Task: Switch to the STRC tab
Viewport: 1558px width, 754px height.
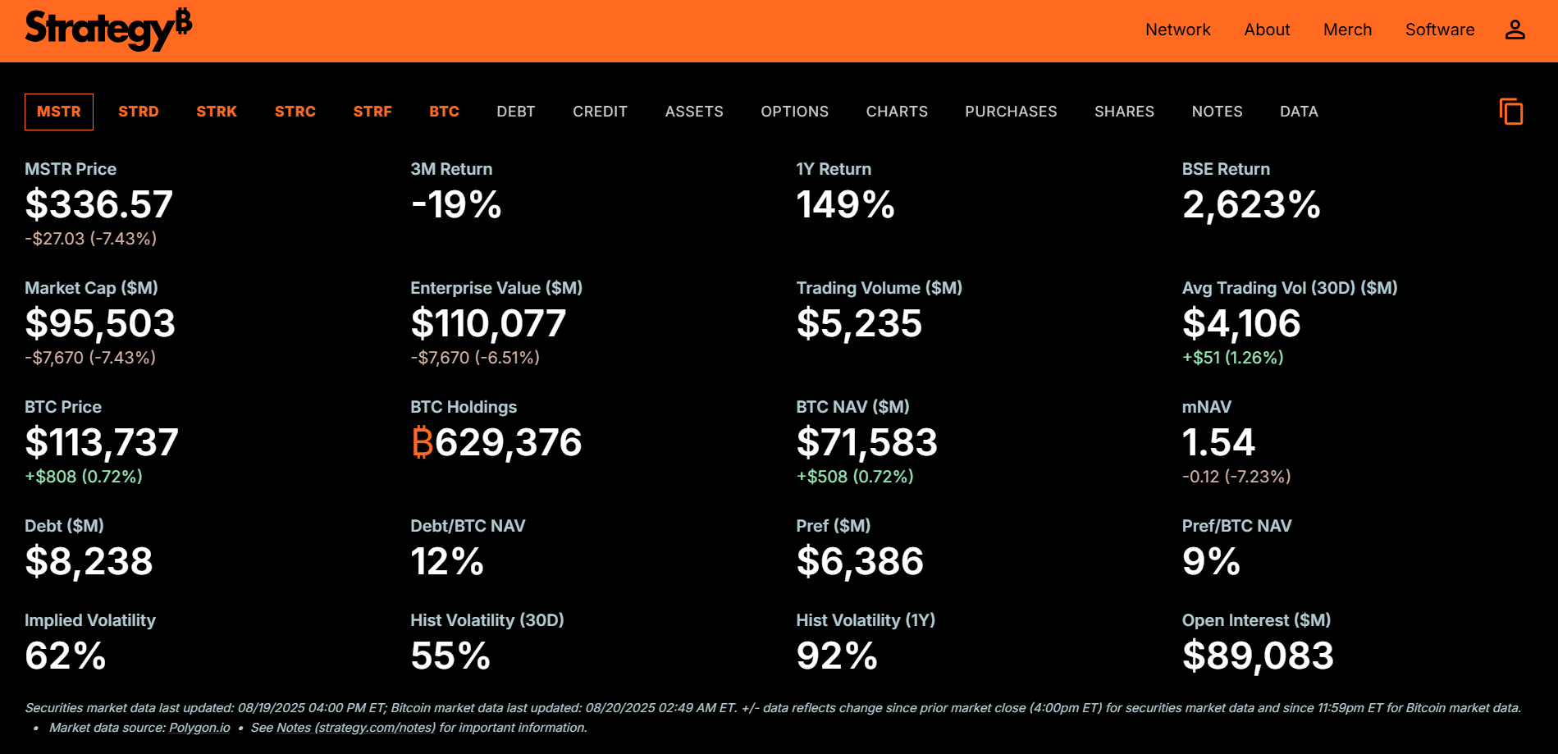Action: coord(295,112)
